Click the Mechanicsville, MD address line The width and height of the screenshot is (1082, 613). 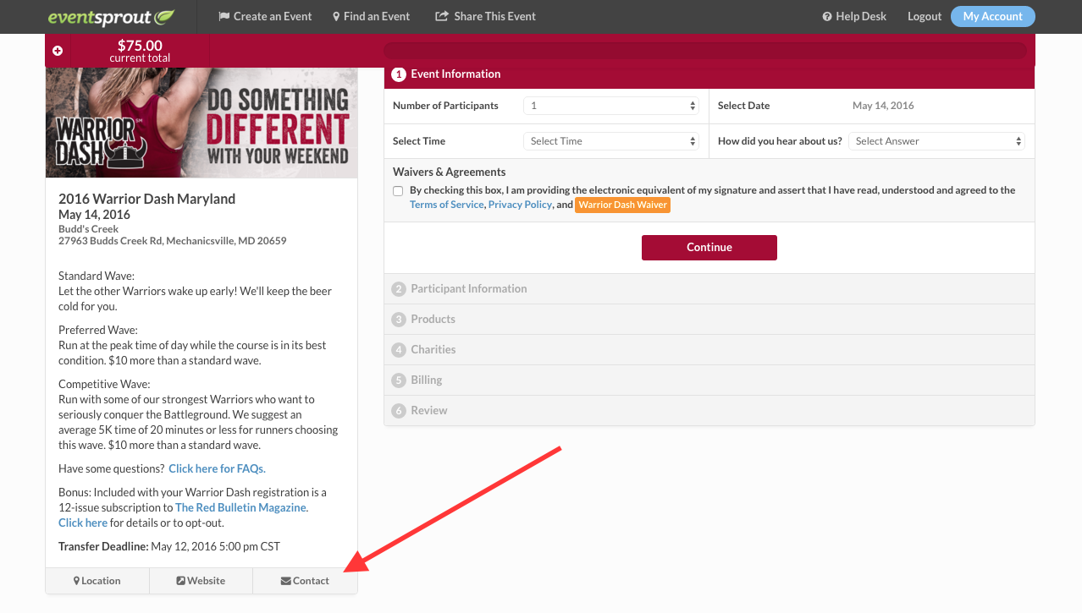click(x=173, y=241)
